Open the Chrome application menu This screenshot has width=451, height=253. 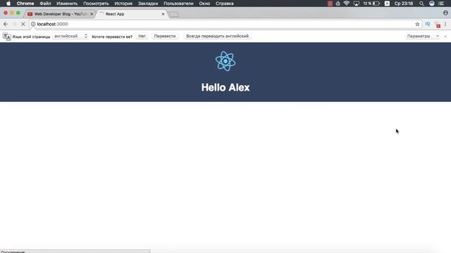pyautogui.click(x=25, y=4)
